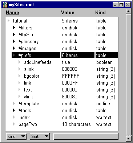Click "on disk" value for #filters
133x143 pixels.
(x=70, y=28)
